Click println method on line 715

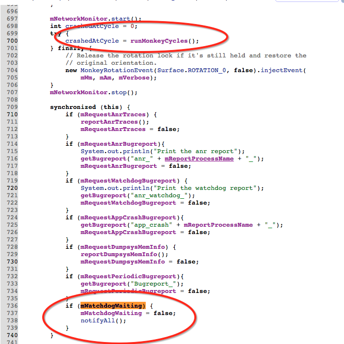point(136,151)
